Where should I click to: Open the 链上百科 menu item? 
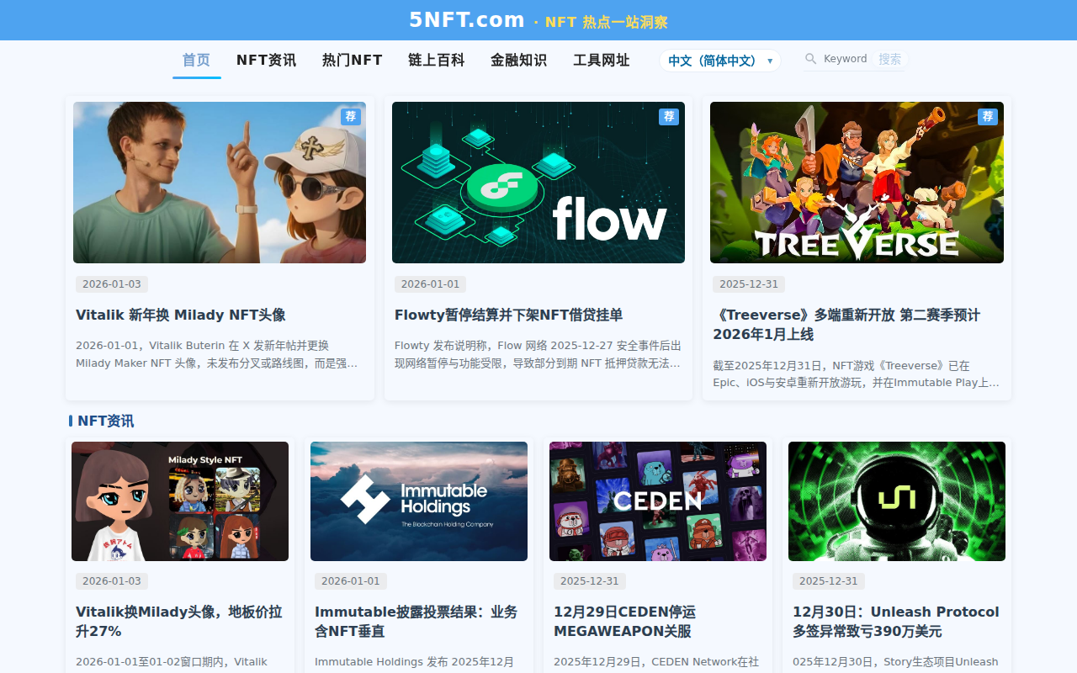pyautogui.click(x=436, y=60)
